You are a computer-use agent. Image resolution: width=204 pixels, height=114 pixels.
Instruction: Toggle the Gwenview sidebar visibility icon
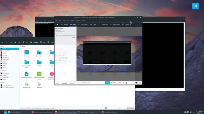point(78,83)
